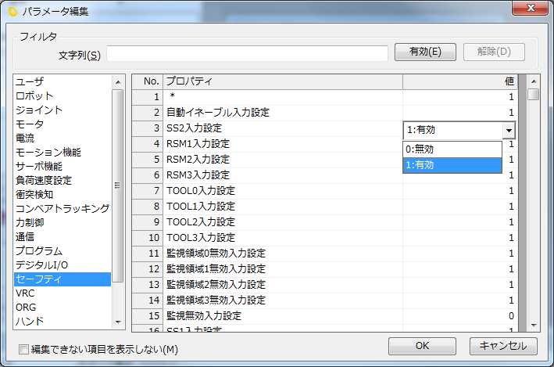Image resolution: width=554 pixels, height=367 pixels.
Task: Click the キャンセル button
Action: (x=503, y=345)
